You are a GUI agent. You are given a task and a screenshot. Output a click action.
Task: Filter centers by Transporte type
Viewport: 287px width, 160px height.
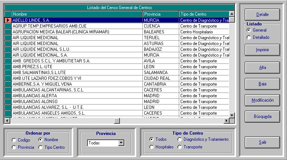coord(180,147)
